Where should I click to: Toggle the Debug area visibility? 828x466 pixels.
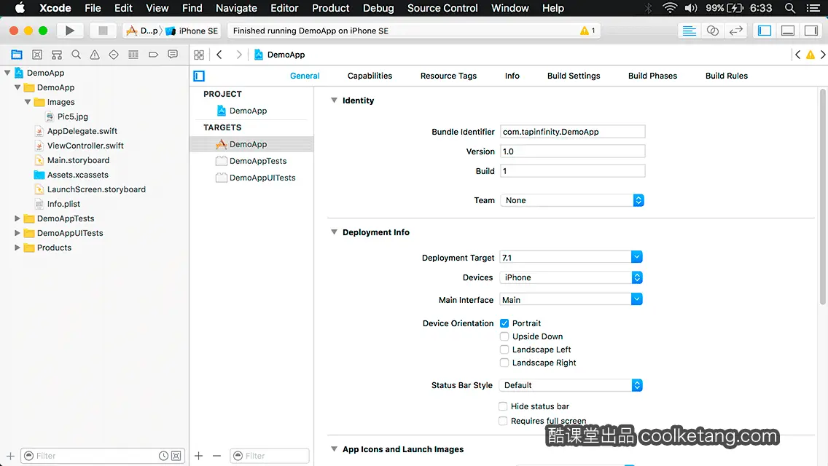[788, 31]
